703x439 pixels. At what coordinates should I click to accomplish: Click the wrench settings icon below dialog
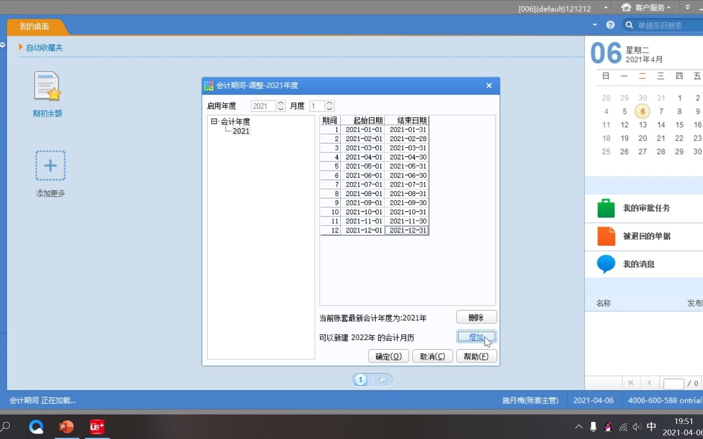(382, 380)
